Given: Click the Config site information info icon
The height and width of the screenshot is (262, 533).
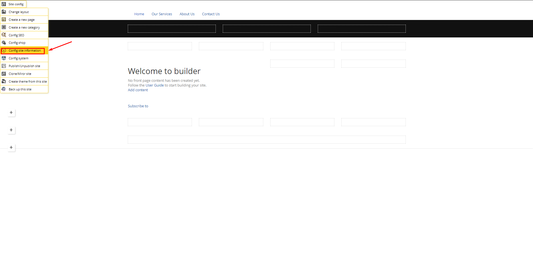Looking at the screenshot, I should point(4,51).
